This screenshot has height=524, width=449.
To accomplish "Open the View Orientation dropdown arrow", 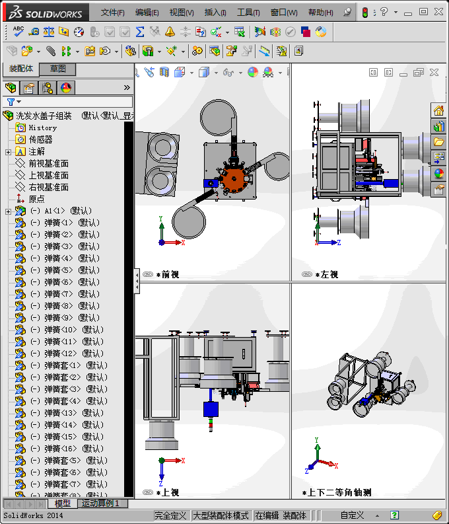I will tap(192, 73).
